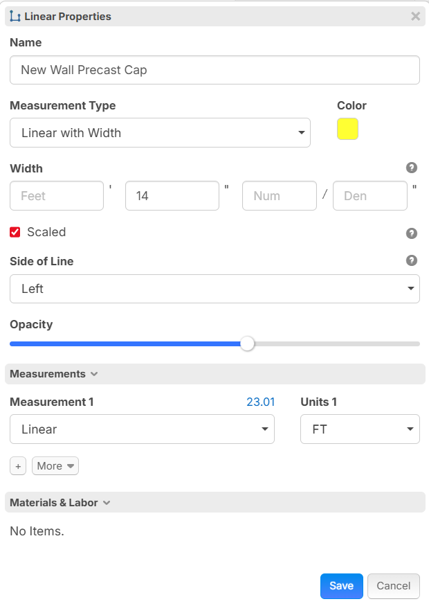Close the Linear Properties panel
The height and width of the screenshot is (606, 429).
pyautogui.click(x=415, y=16)
